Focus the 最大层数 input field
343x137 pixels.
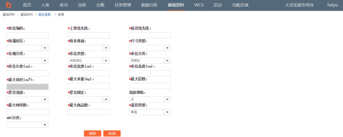tap(150, 86)
